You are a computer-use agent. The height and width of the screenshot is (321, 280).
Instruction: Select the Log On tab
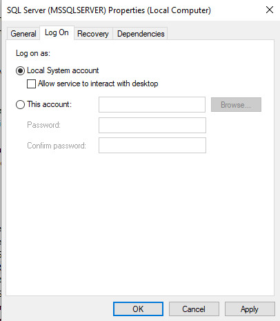[57, 32]
